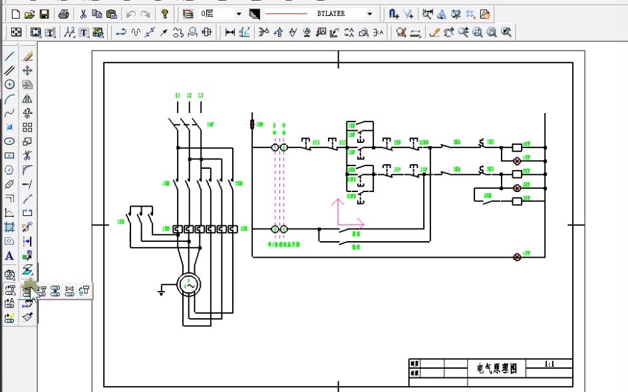Create a new drawing file
This screenshot has width=628, height=392.
[15, 15]
